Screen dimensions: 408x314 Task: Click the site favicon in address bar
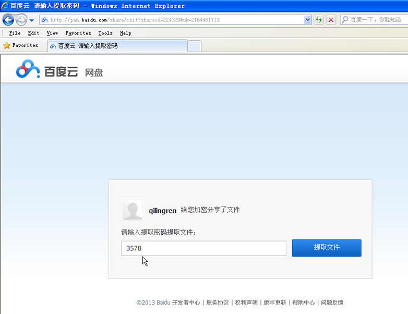click(x=45, y=20)
